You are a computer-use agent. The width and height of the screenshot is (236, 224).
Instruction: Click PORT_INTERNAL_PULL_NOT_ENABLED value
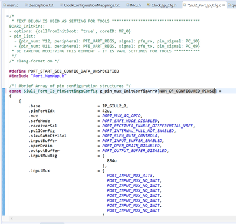point(139,131)
